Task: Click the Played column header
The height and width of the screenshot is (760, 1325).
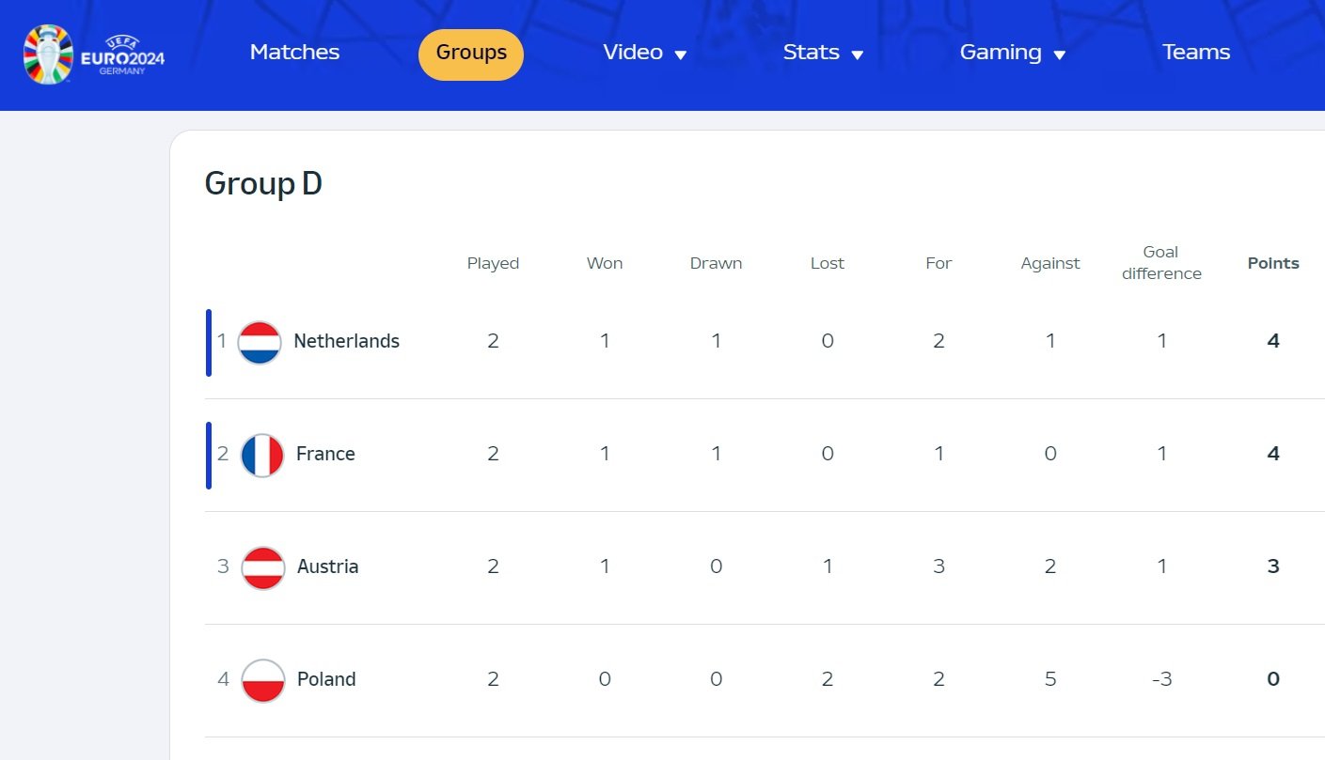Action: coord(493,263)
